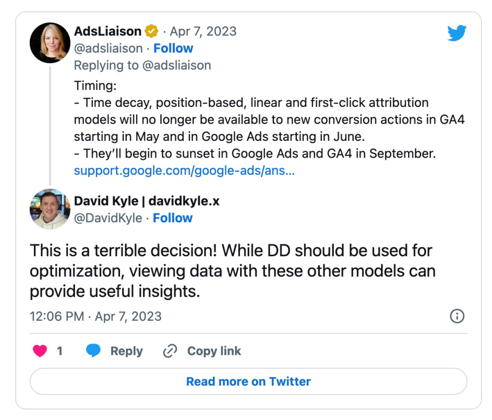Click the Replying to @adsliaison text
The image size is (492, 420).
coord(142,65)
